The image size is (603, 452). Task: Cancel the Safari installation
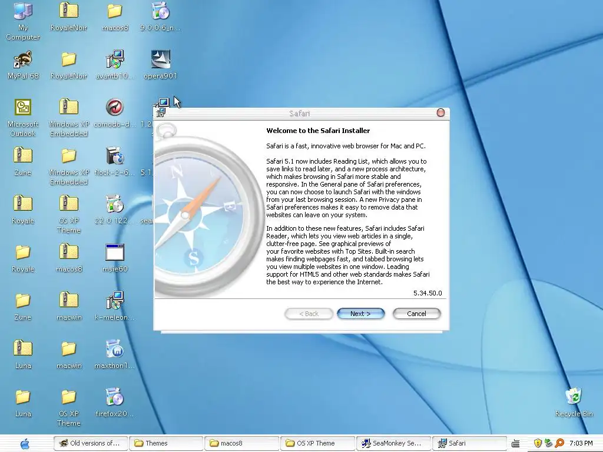tap(416, 314)
